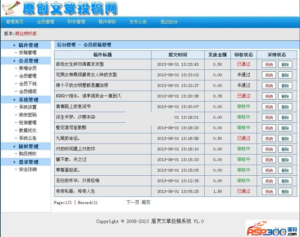
Task: Select 数据优化 sidebar item
Action: (28, 130)
